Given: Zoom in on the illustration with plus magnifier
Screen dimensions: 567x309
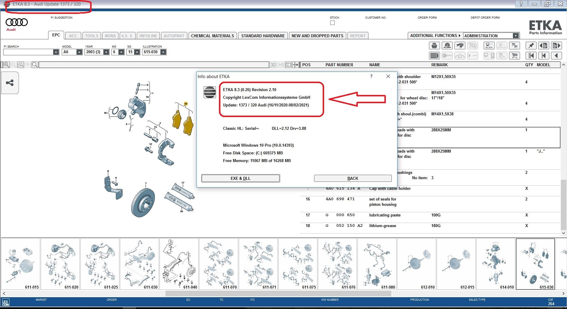Looking at the screenshot, I should point(6,65).
